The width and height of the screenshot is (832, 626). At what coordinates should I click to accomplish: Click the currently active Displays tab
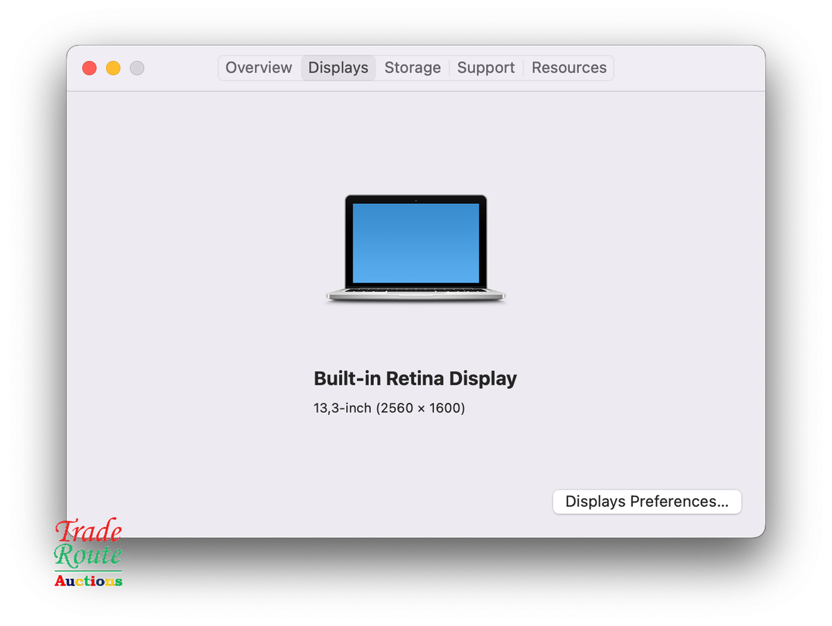coord(338,67)
